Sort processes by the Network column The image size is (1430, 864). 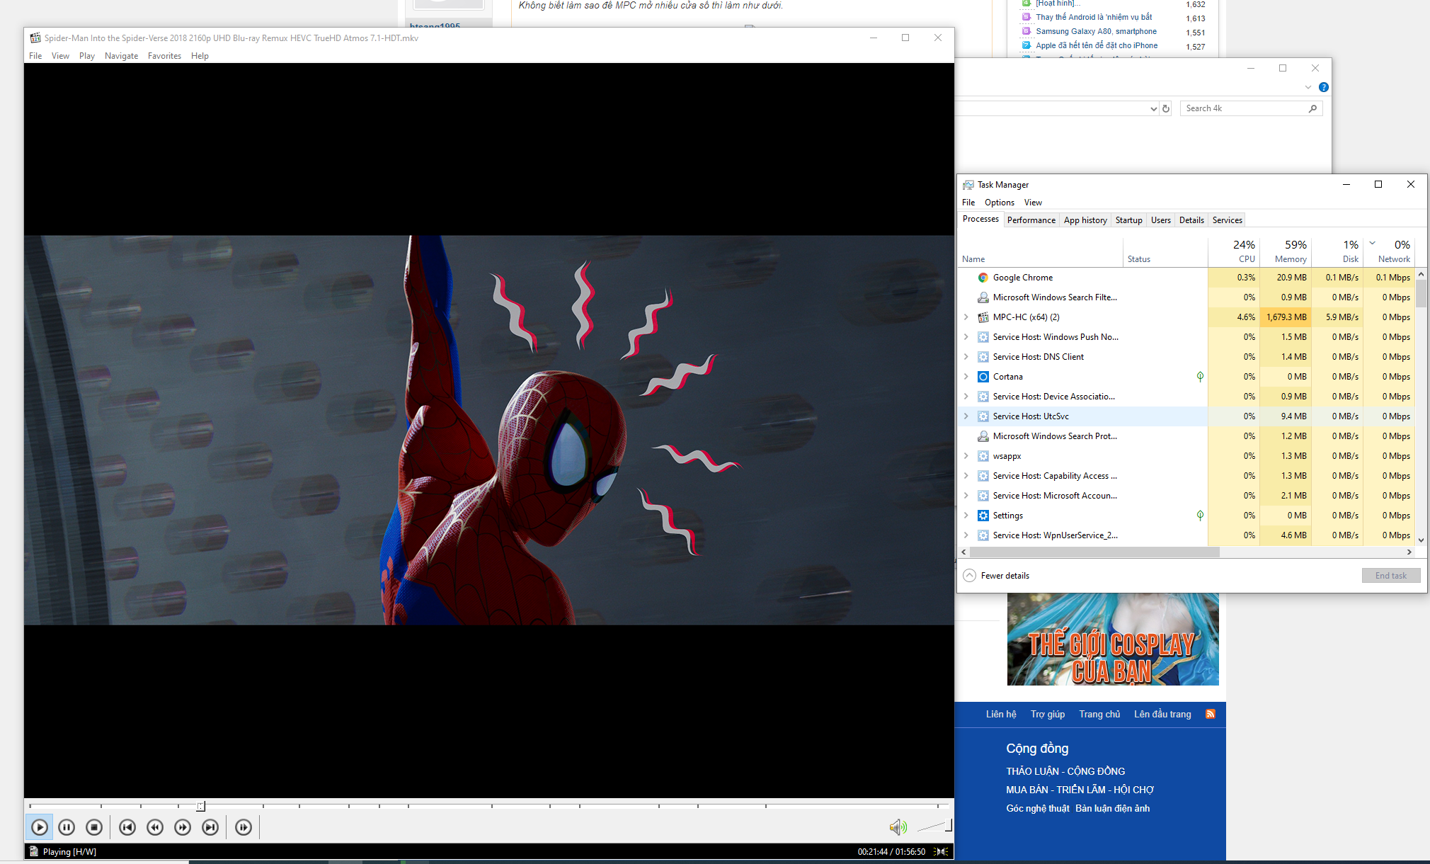click(1389, 251)
